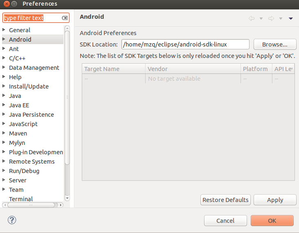Open Data Management preferences
The image size is (299, 233).
[x=34, y=67]
